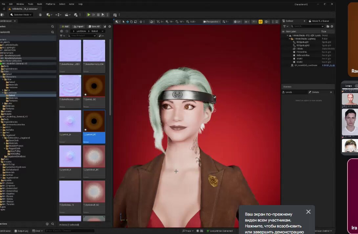Open viewport settings gear dropdown
The image size is (358, 234).
coord(266,22)
